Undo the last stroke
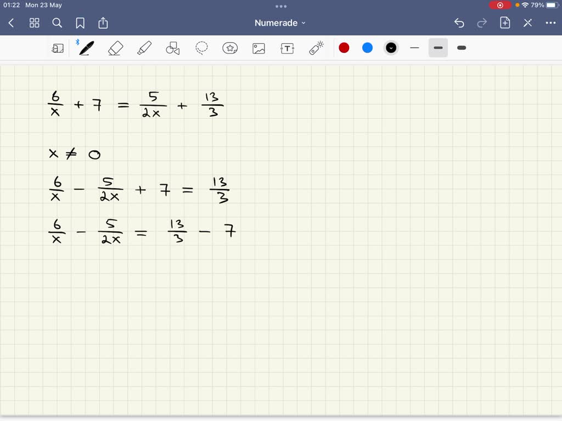This screenshot has width=562, height=421. tap(459, 23)
